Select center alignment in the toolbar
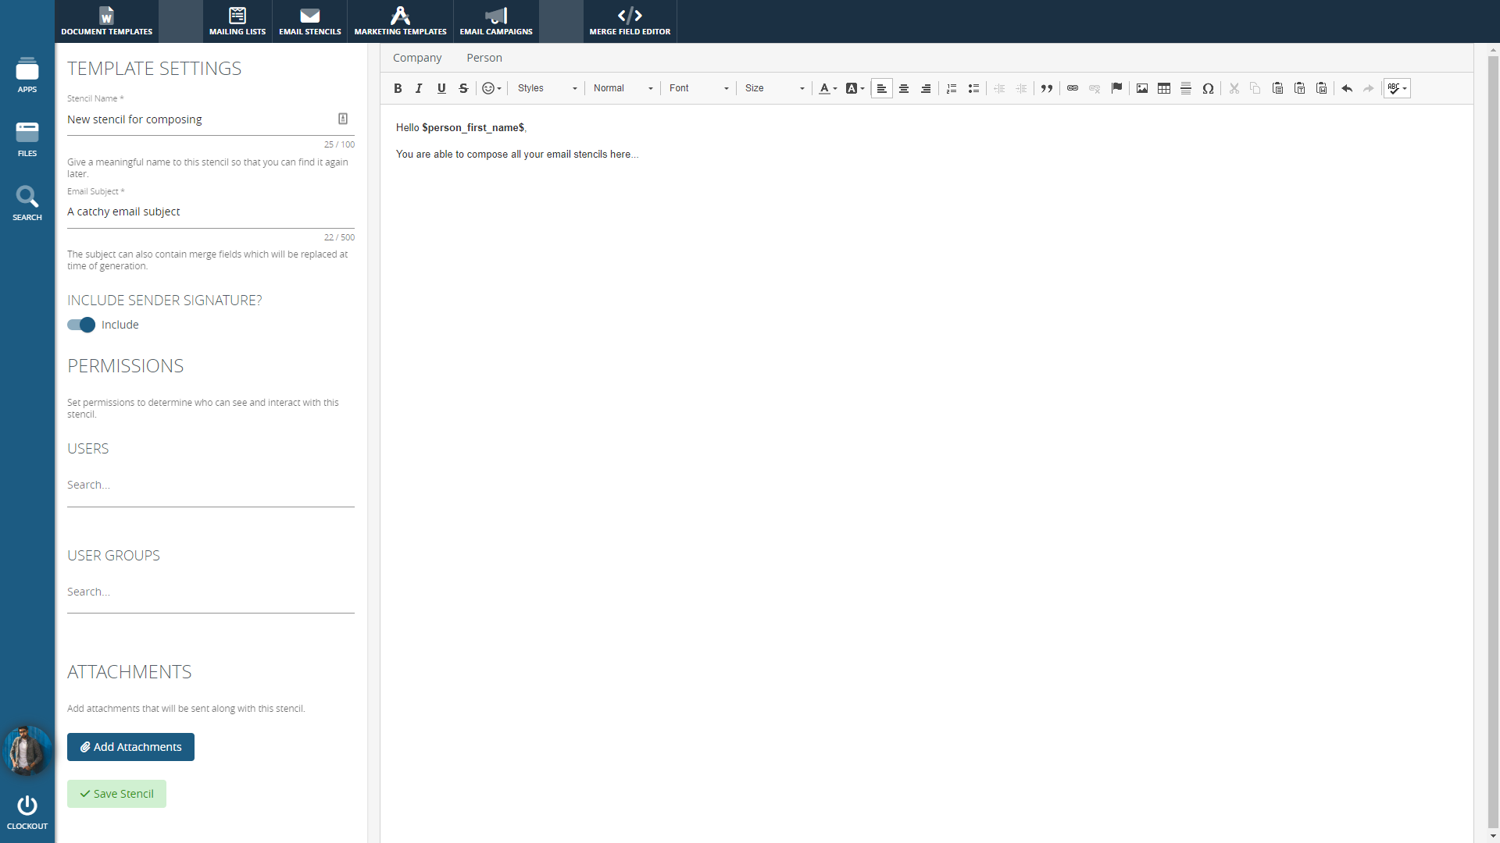The height and width of the screenshot is (843, 1500). pos(904,88)
